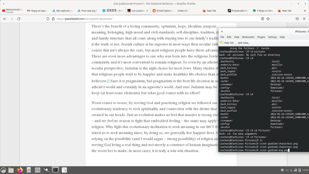Viewport: 309px width, 174px height.
Task: Click the 16:03 clock in the taskbar
Action: [x=305, y=170]
